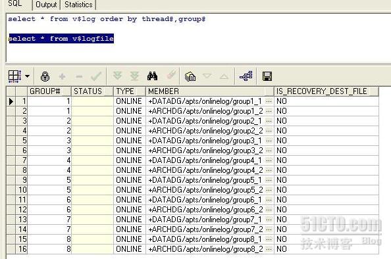Switch to the Output tab
The height and width of the screenshot is (259, 391).
tap(46, 5)
